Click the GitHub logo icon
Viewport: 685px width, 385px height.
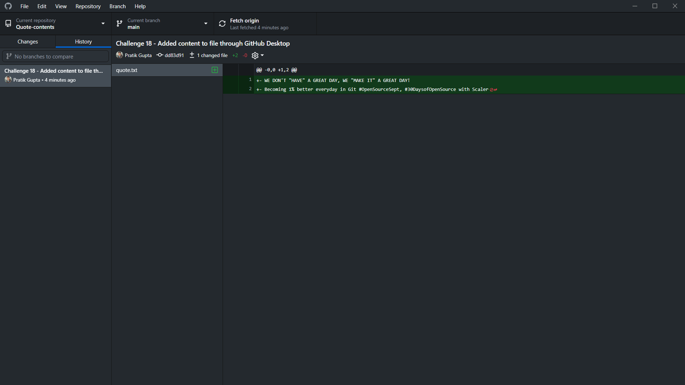(x=8, y=6)
